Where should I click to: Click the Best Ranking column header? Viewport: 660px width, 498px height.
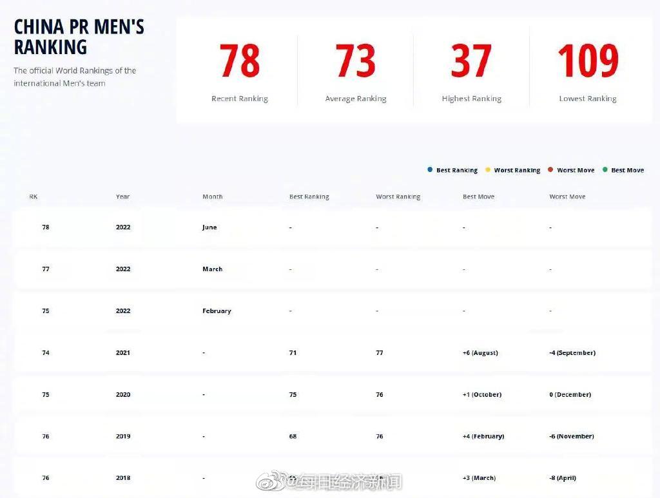(309, 197)
